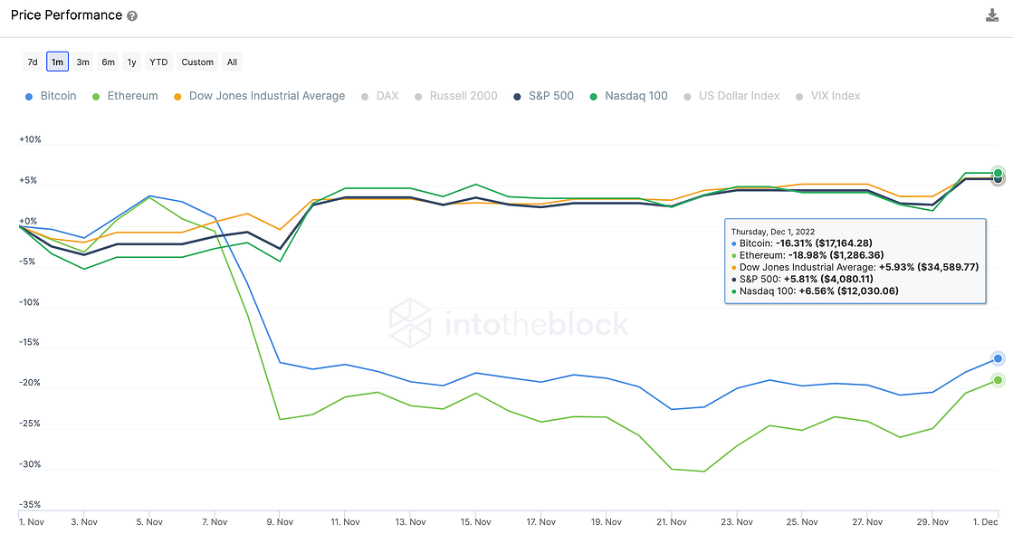Choose the YTD time range
This screenshot has height=543, width=1013.
(158, 62)
